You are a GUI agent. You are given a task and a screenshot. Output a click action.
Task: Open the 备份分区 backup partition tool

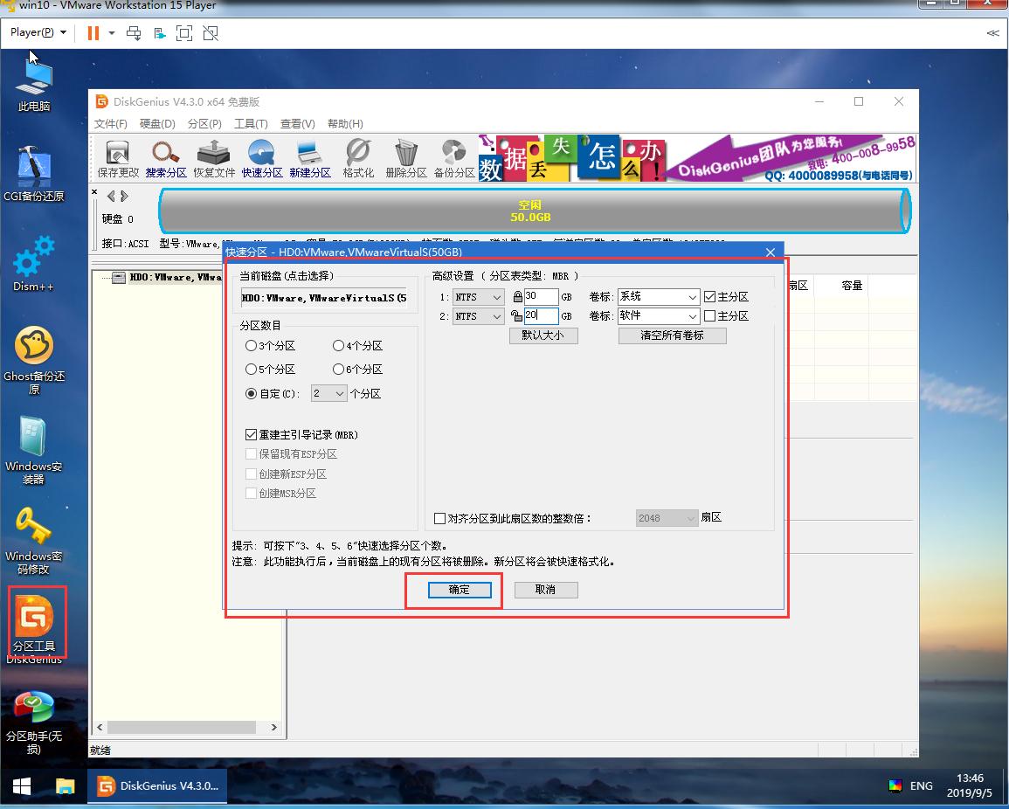[x=454, y=158]
